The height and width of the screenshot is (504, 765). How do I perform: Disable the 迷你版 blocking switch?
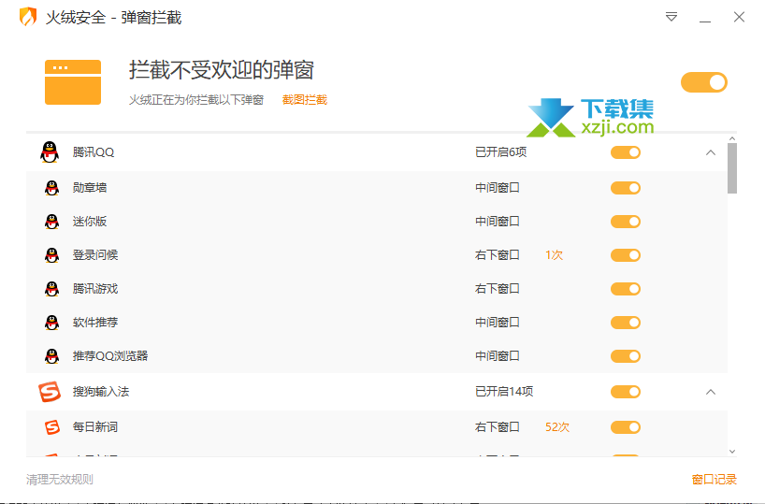point(626,222)
